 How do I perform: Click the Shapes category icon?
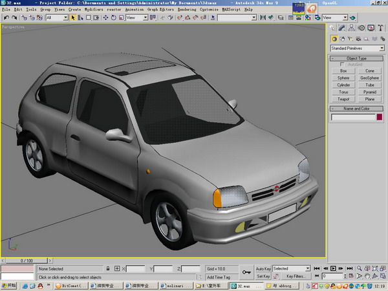[342, 38]
